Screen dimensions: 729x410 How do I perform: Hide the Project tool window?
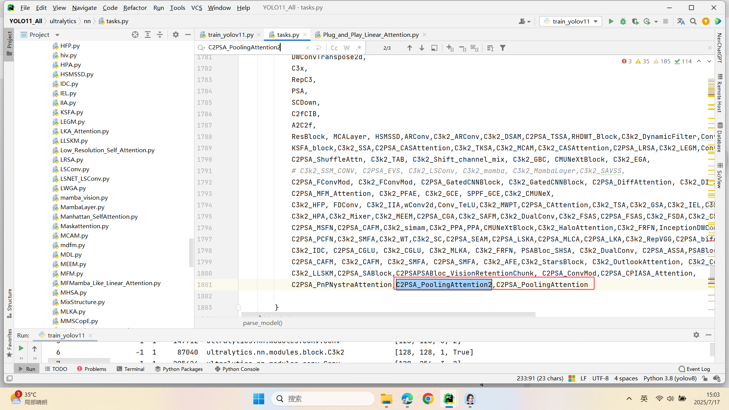pos(188,35)
